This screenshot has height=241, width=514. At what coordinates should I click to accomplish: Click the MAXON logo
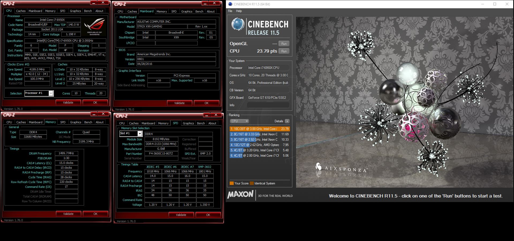coord(240,195)
